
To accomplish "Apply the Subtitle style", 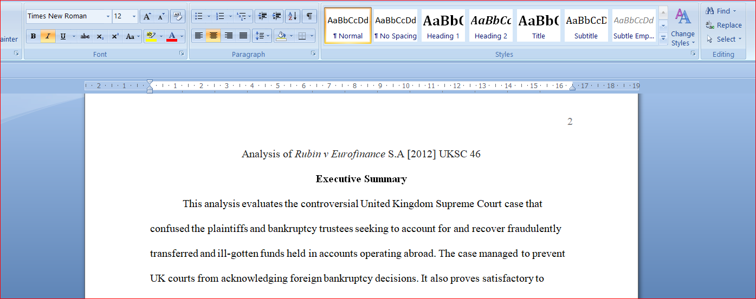I will [x=586, y=25].
